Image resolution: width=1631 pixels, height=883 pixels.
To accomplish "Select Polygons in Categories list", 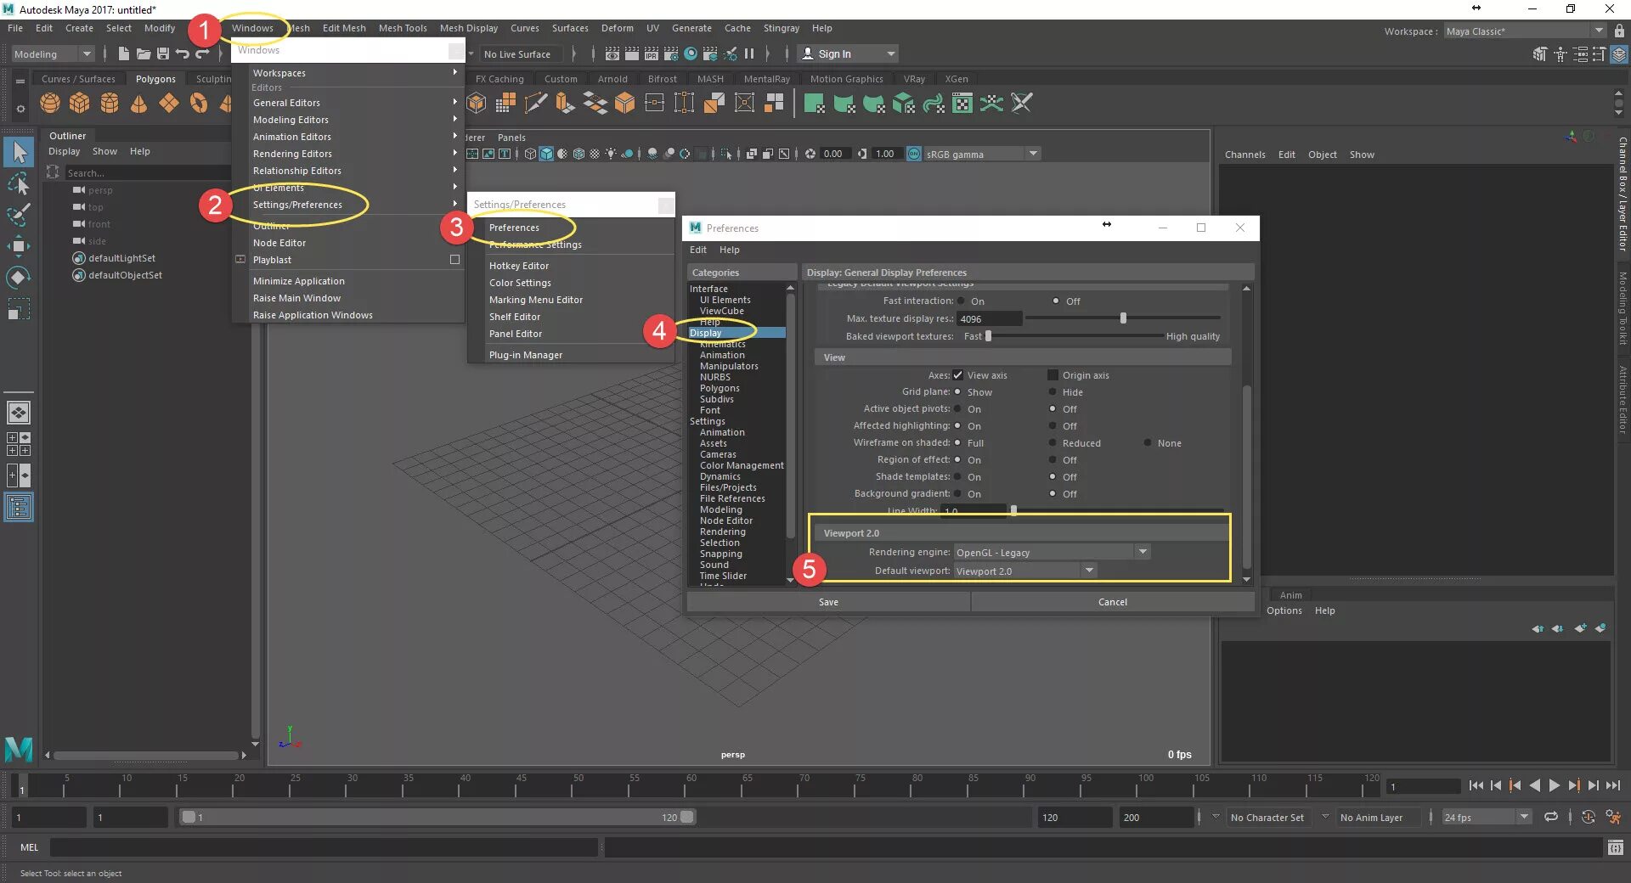I will click(x=720, y=388).
